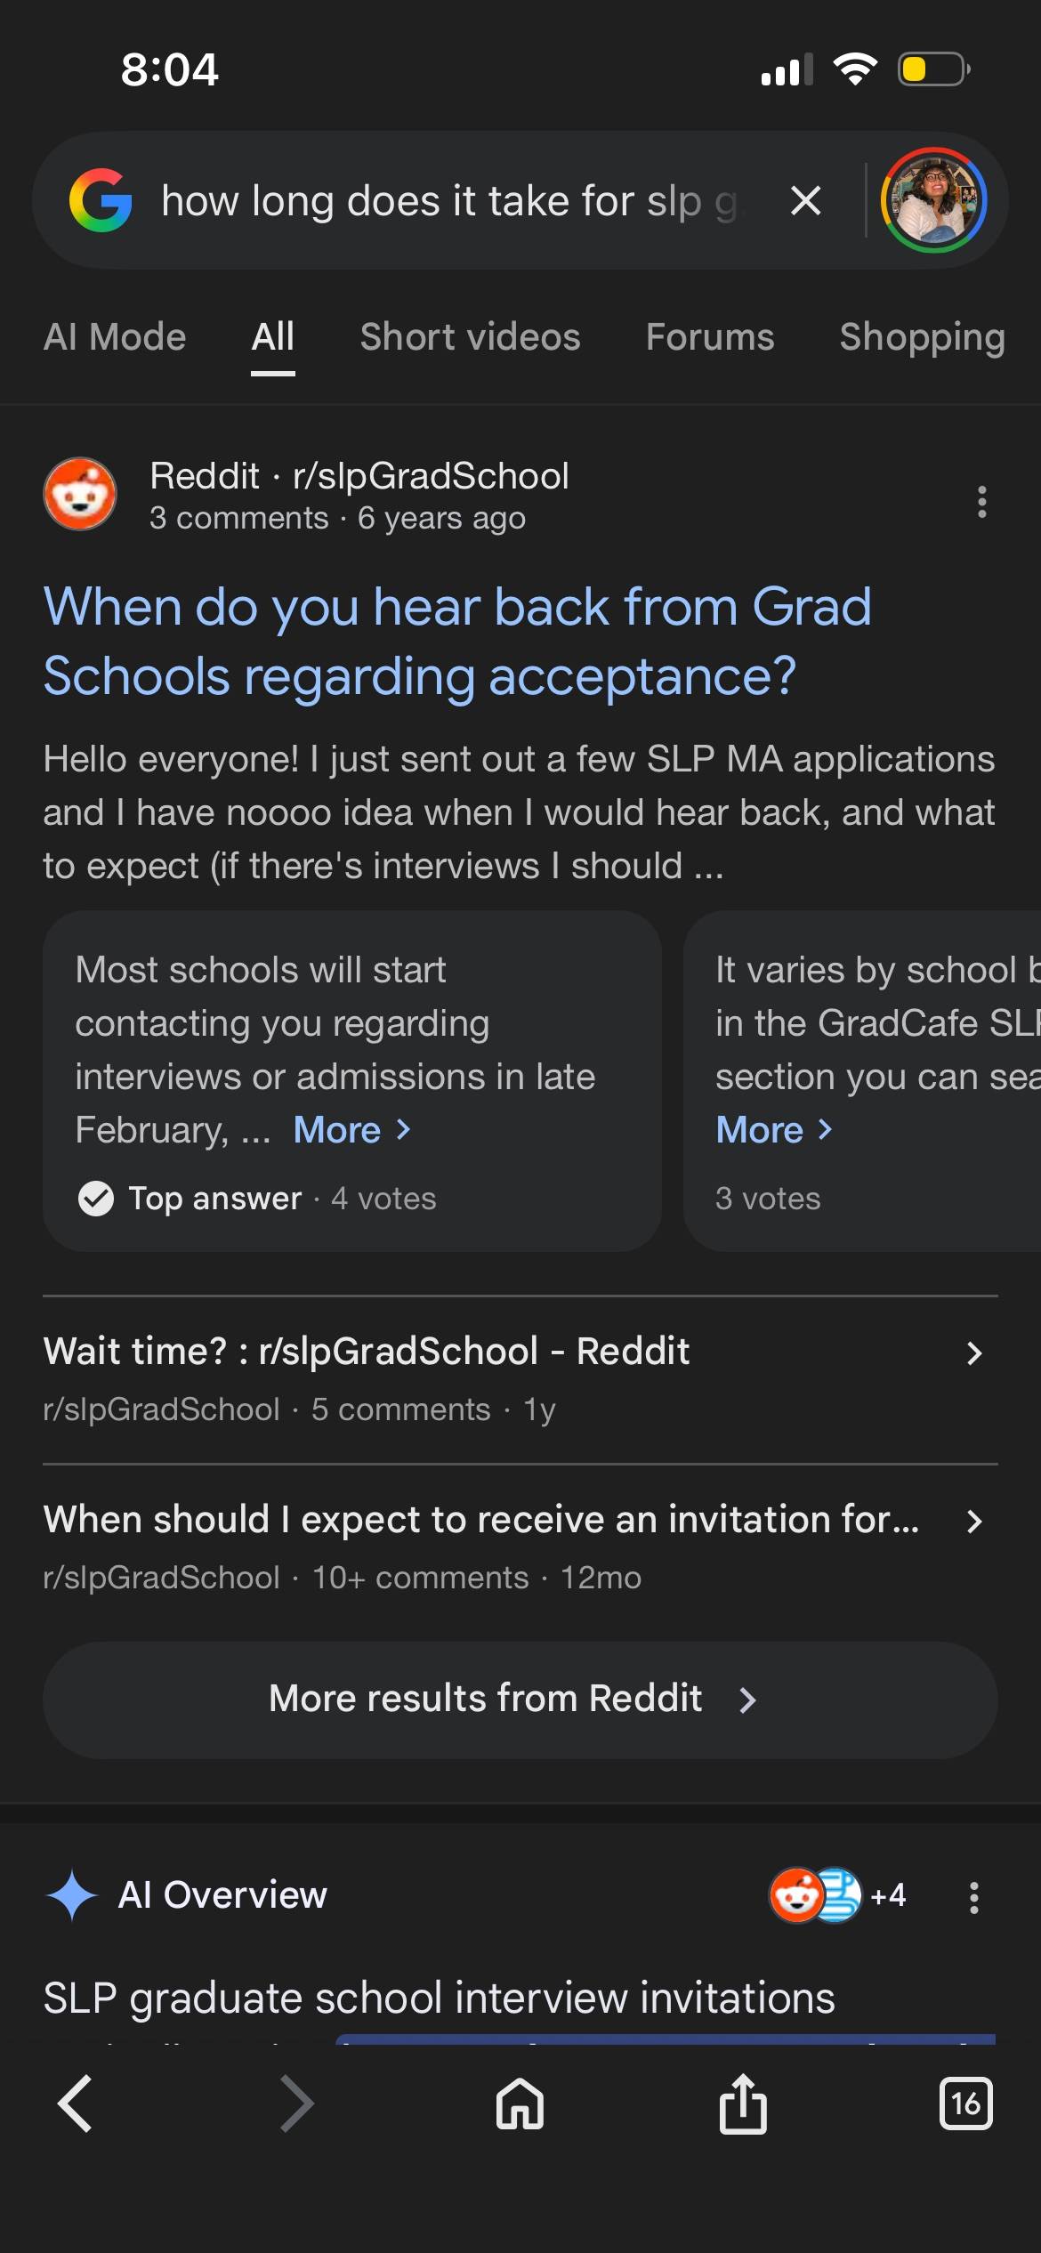Go back with browser back arrow
The height and width of the screenshot is (2253, 1041).
[x=75, y=2104]
